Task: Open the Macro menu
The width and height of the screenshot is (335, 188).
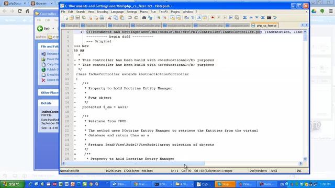Action: [144, 11]
